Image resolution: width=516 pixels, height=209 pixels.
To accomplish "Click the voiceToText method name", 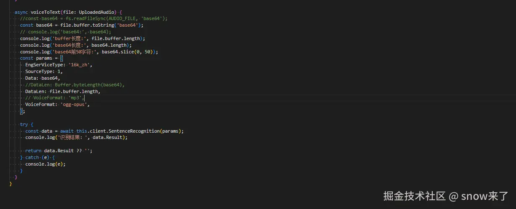I will pyautogui.click(x=45, y=12).
